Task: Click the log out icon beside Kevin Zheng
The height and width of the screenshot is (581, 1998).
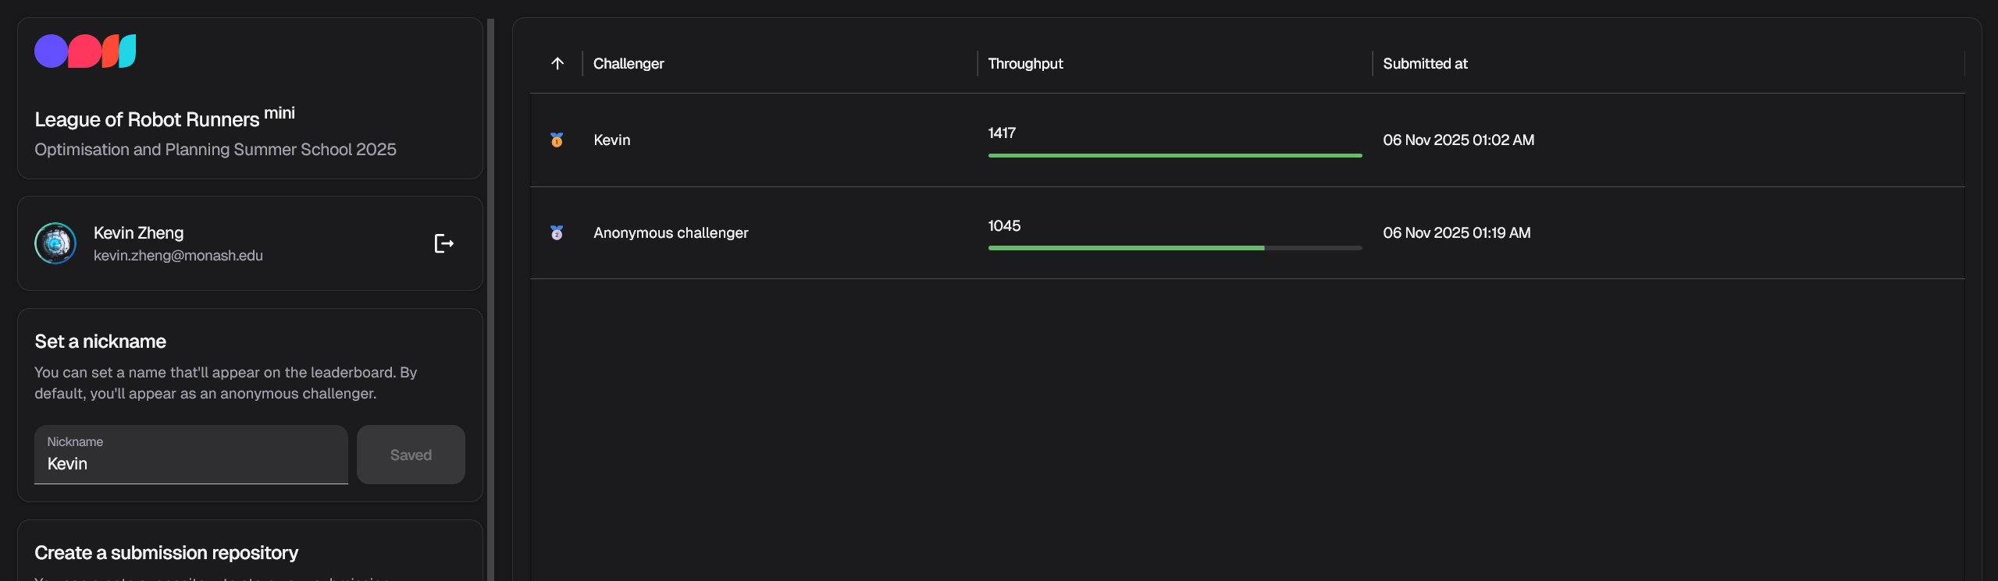Action: coord(443,244)
